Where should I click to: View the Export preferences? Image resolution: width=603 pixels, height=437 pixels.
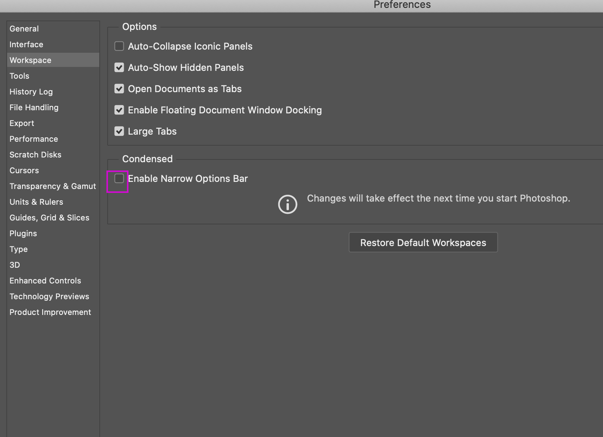22,123
